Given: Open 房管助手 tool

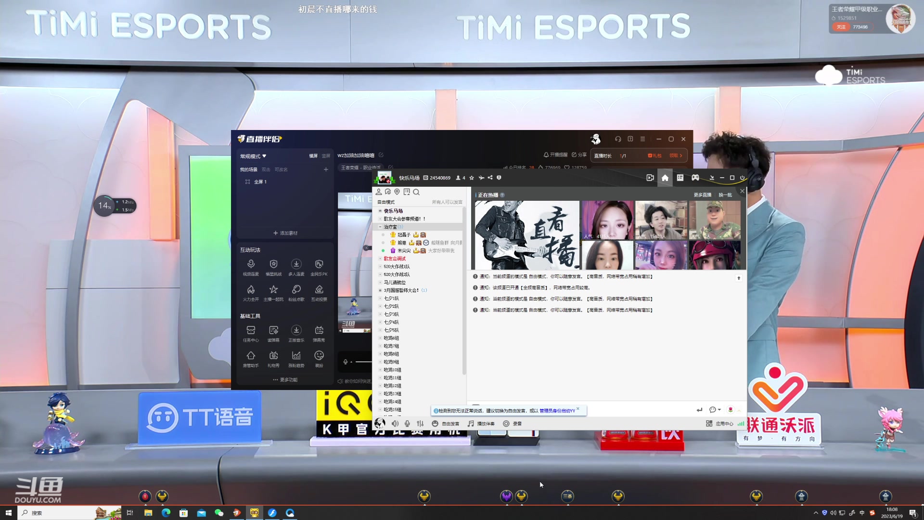Looking at the screenshot, I should point(251,359).
